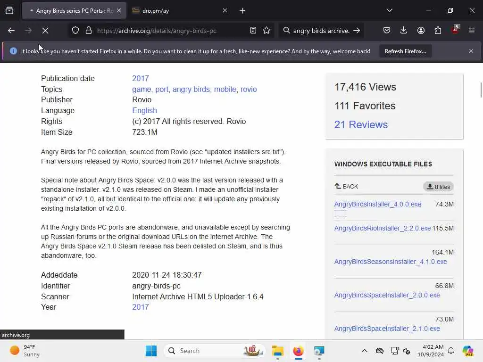Open the English language link

tap(144, 110)
